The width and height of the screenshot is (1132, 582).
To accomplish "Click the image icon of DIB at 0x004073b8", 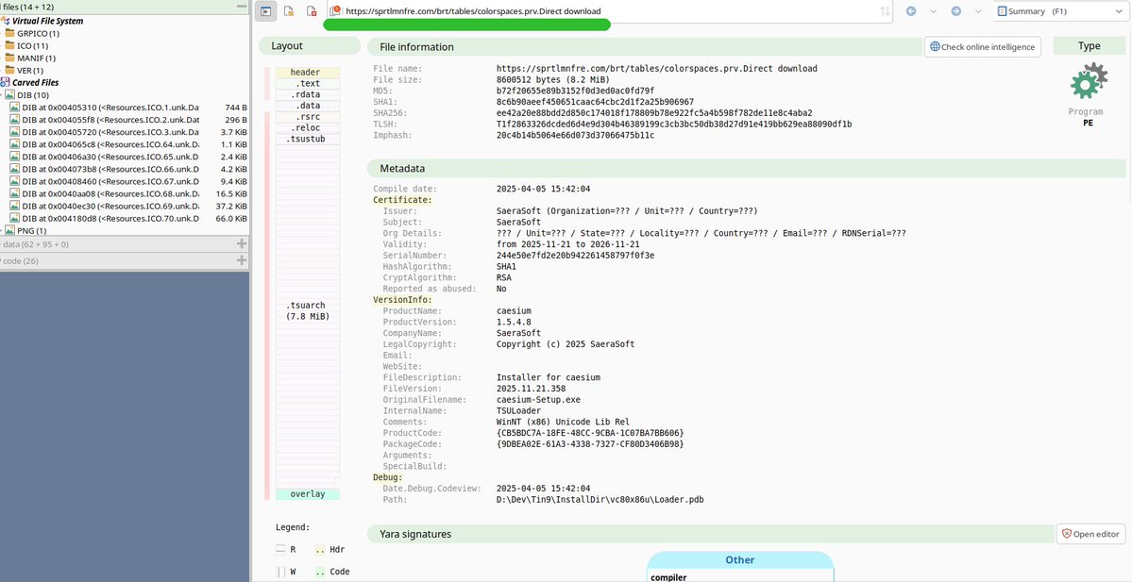I will tap(15, 169).
